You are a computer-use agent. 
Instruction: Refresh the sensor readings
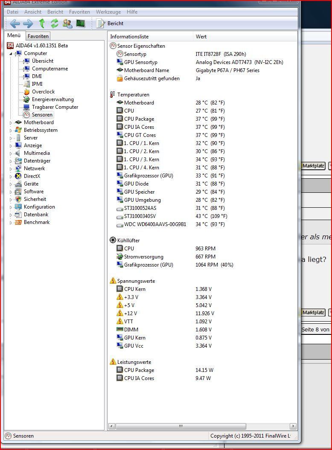(55, 23)
